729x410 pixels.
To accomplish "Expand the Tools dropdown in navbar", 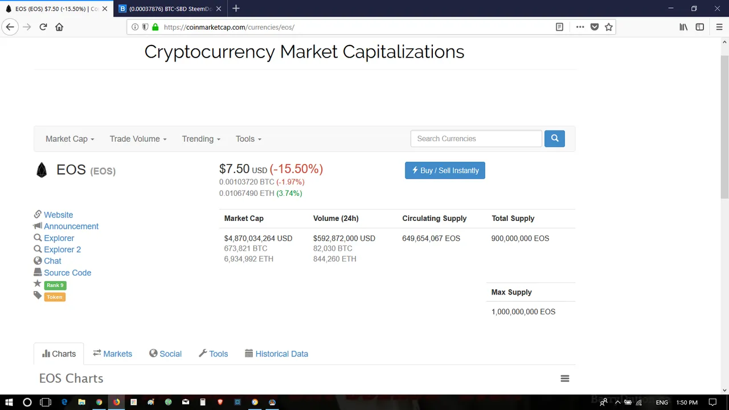I will [248, 138].
